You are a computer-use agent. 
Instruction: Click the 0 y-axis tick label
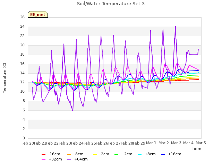click(x=24, y=138)
